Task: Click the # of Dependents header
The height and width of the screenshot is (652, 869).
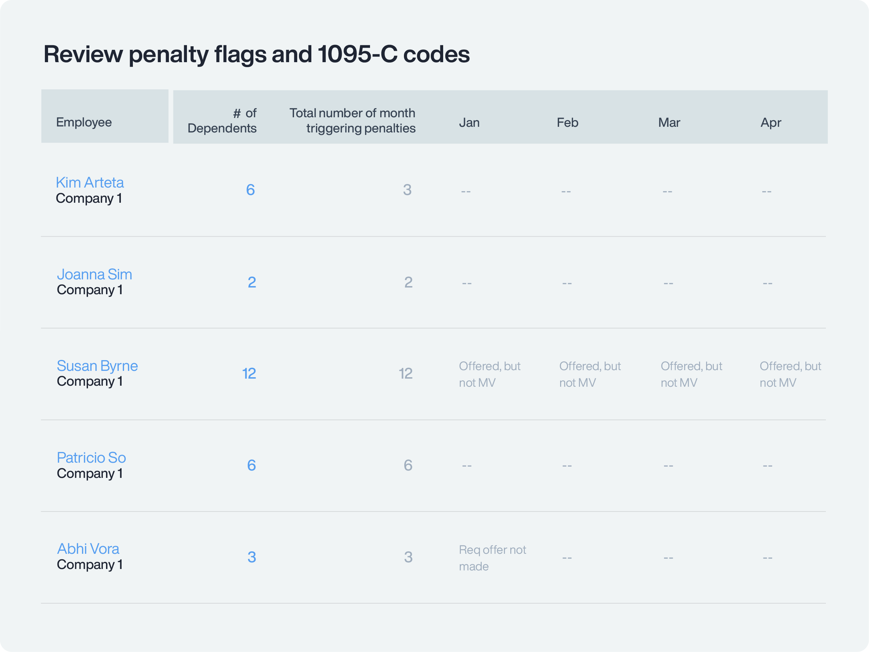Action: pyautogui.click(x=222, y=120)
